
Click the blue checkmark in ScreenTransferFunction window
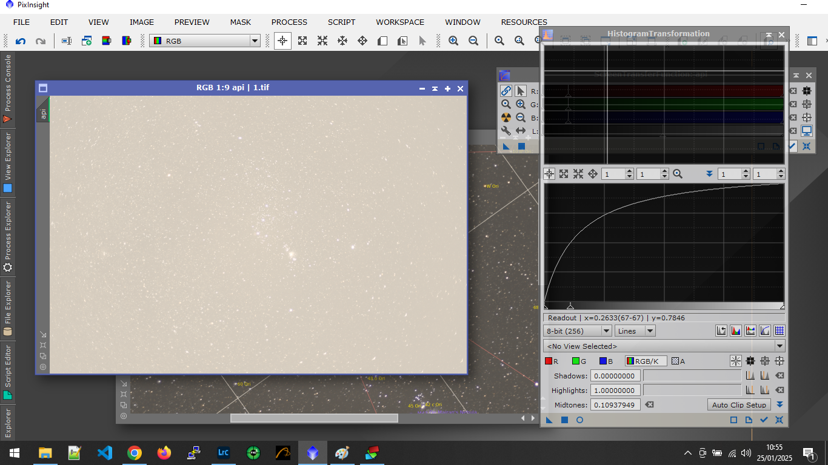[793, 146]
